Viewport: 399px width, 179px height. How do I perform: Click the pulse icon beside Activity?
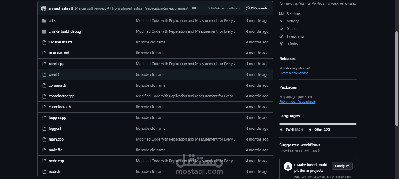click(x=281, y=21)
